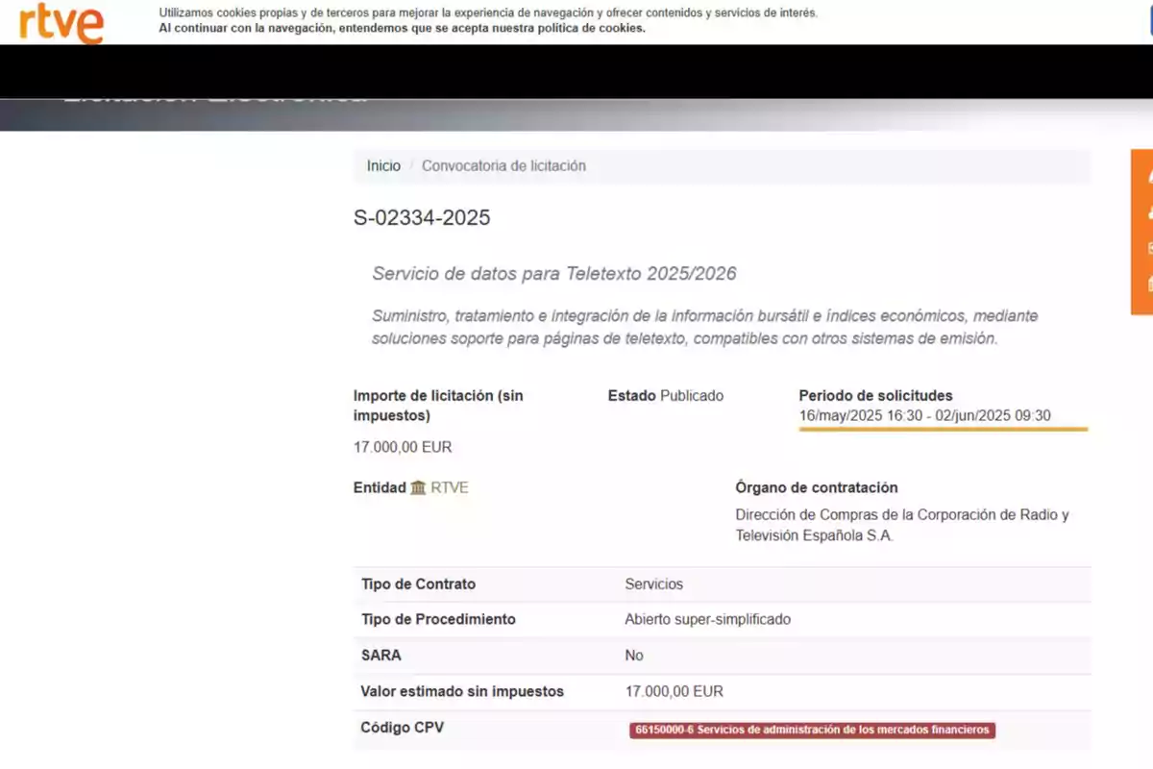The height and width of the screenshot is (769, 1153).
Task: Click 17.000,00 EUR under Importe de licitación
Action: click(403, 447)
